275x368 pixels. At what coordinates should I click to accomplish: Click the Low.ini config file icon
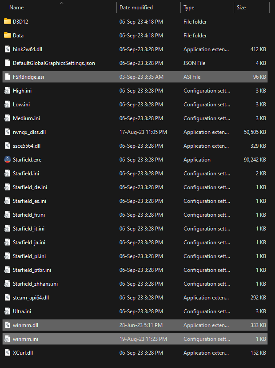[x=8, y=105]
